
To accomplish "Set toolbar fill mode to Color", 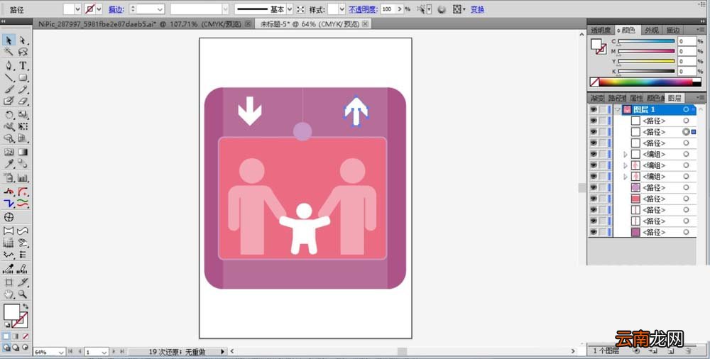I will 6,337.
